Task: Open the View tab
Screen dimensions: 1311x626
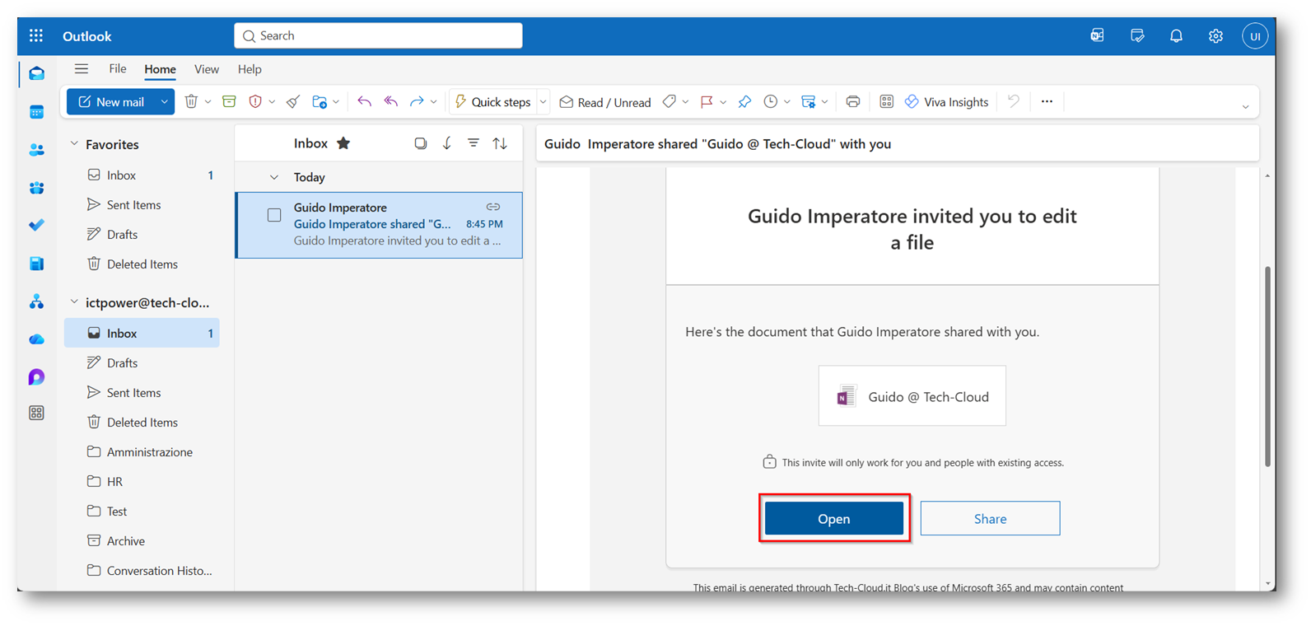Action: click(206, 69)
